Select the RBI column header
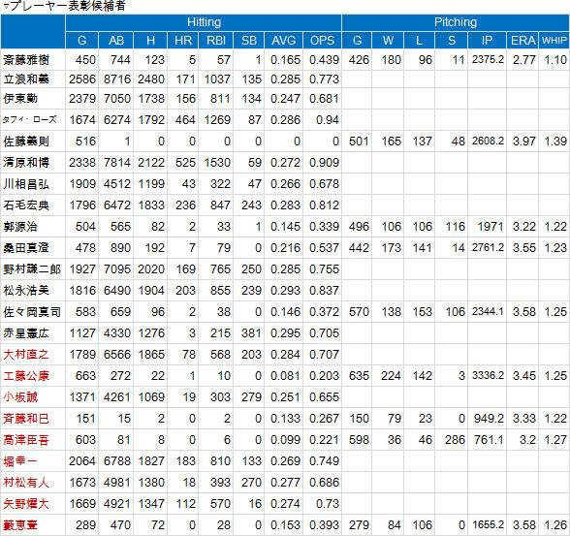Image resolution: width=570 pixels, height=536 pixels. [216, 41]
